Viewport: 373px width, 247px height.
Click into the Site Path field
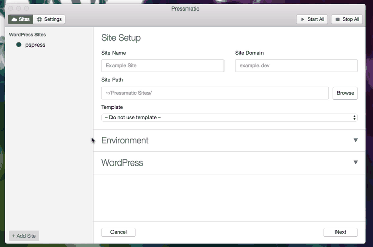215,93
